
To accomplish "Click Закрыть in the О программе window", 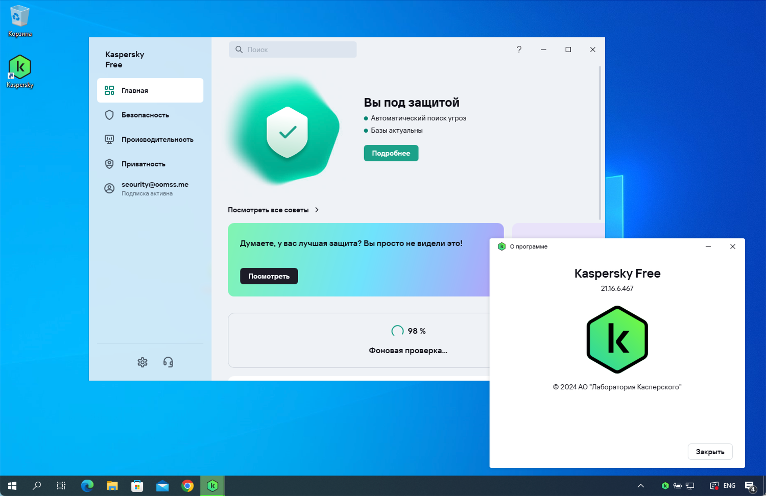I will tap(710, 452).
